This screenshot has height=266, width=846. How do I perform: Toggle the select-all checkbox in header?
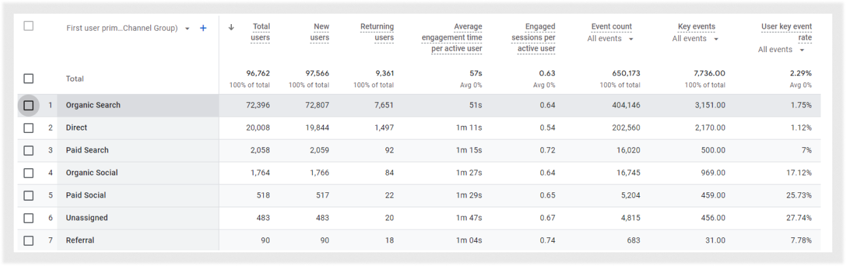point(29,27)
